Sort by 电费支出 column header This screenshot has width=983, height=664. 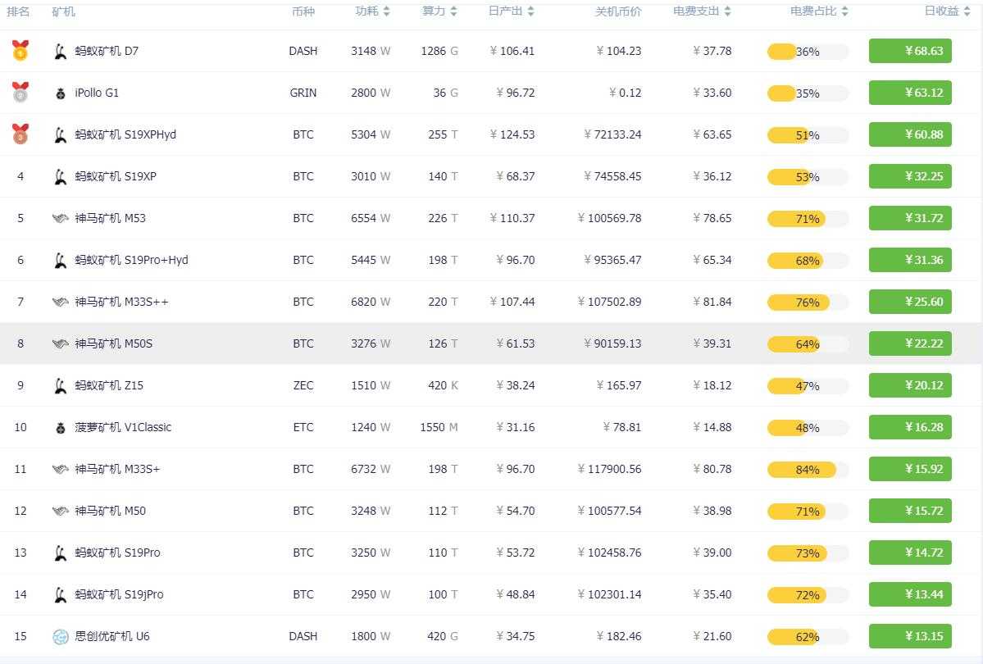703,11
